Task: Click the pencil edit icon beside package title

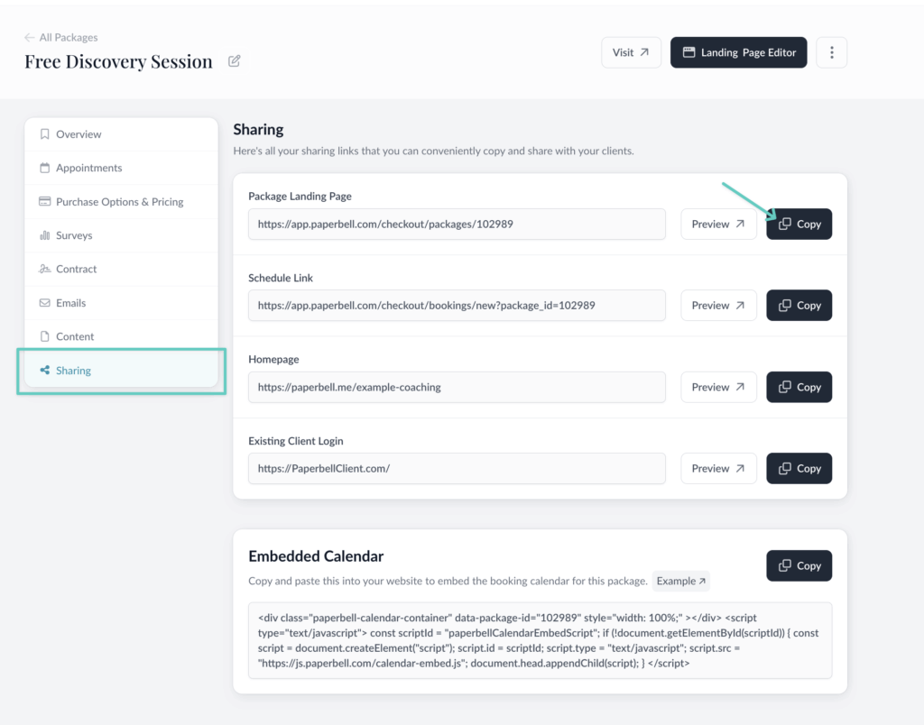Action: point(235,61)
